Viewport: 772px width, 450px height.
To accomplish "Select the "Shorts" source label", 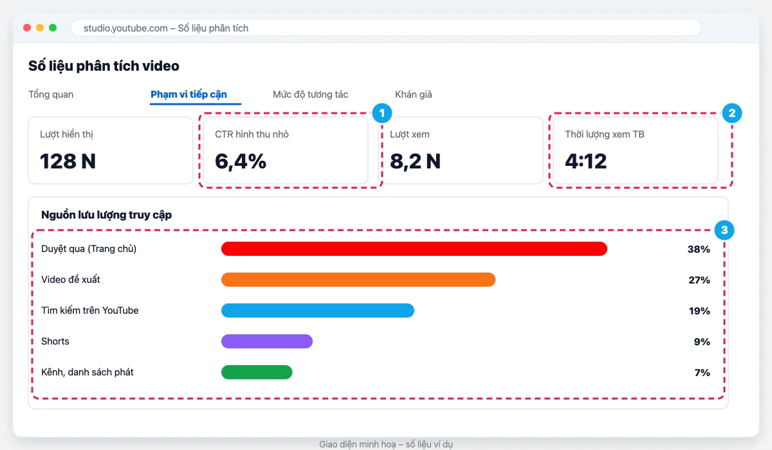I will (55, 341).
